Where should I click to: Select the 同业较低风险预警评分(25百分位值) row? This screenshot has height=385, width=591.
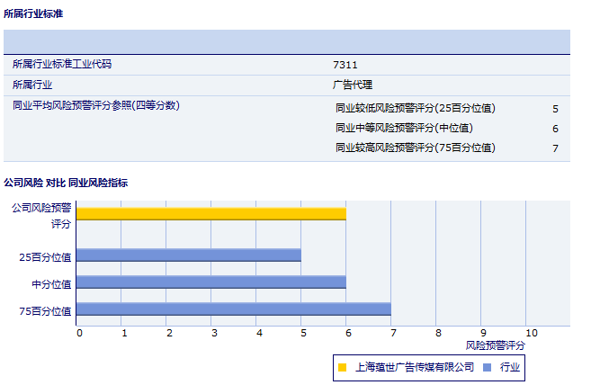415,108
